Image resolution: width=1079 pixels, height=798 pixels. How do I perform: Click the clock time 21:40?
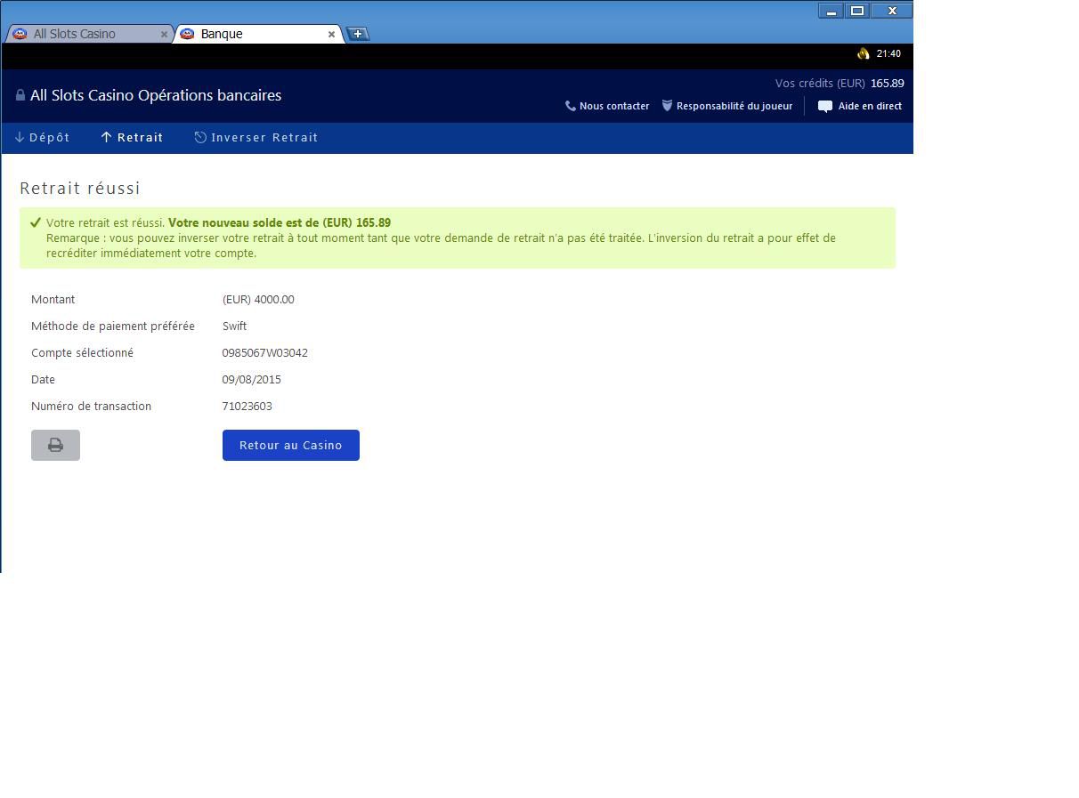coord(888,53)
